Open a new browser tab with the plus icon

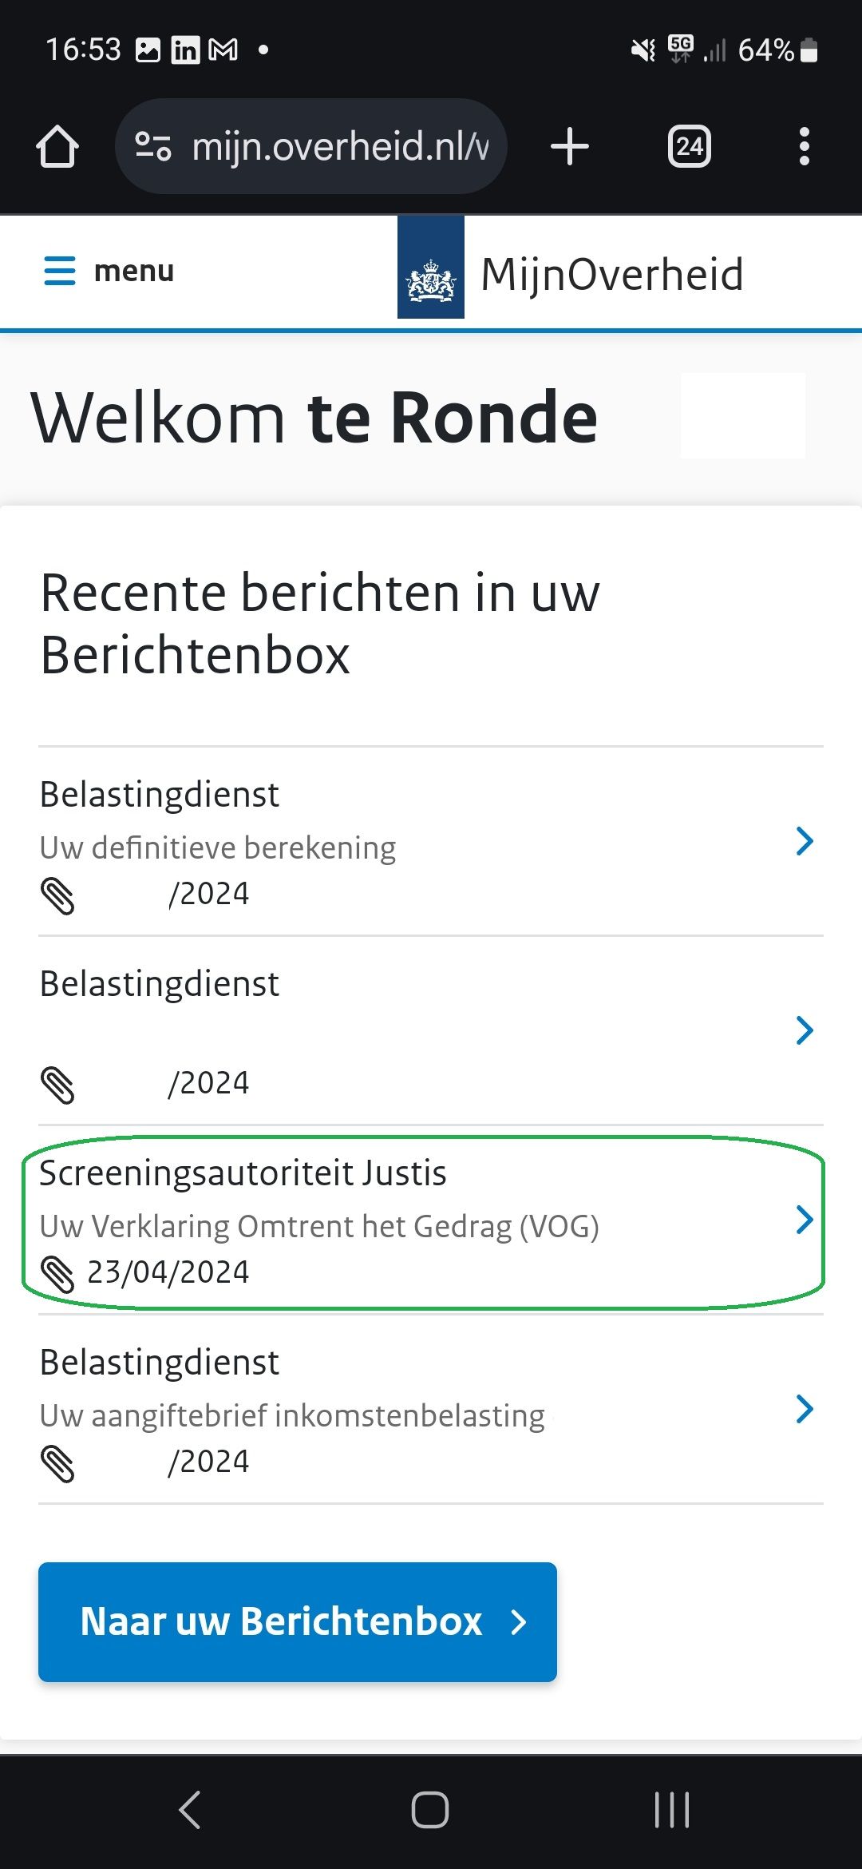(569, 145)
